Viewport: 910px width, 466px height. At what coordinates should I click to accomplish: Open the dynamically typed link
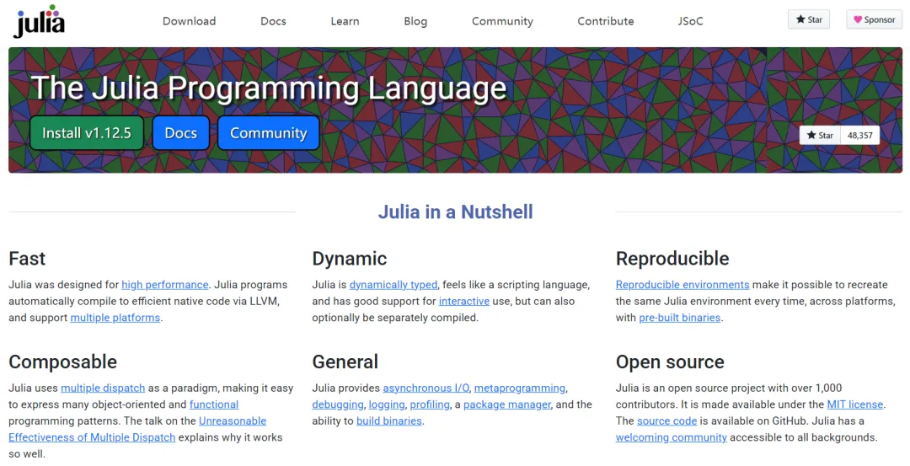(393, 284)
